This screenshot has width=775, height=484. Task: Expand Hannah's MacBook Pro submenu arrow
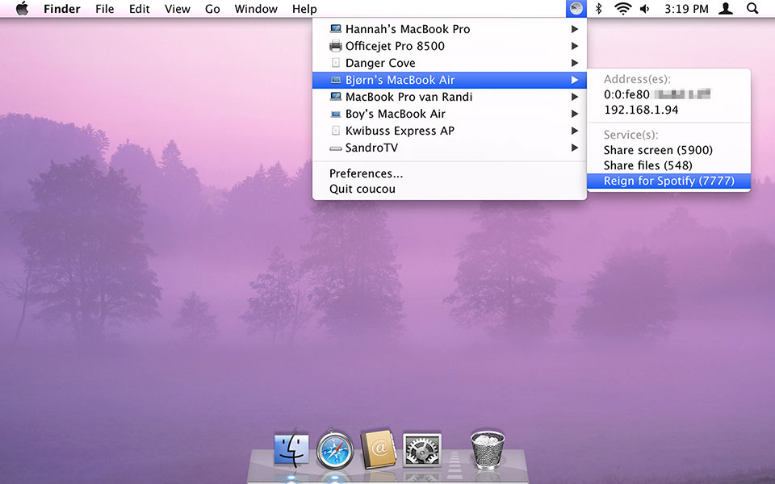click(574, 29)
